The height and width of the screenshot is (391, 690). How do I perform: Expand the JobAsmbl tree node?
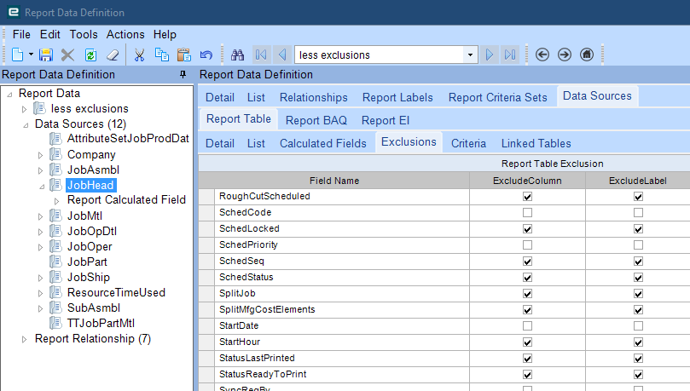coord(40,170)
